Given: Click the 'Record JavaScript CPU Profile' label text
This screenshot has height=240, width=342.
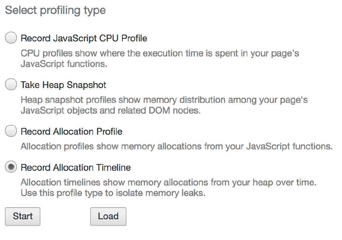Looking at the screenshot, I should (84, 38).
